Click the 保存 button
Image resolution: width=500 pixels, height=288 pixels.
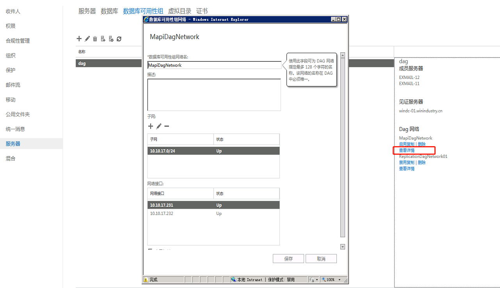point(288,259)
